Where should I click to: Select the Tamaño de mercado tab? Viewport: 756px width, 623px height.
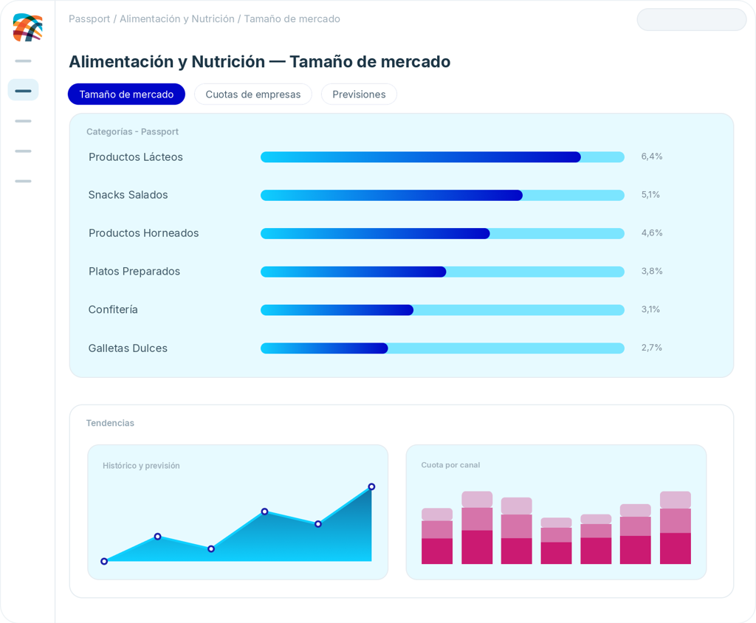point(126,94)
